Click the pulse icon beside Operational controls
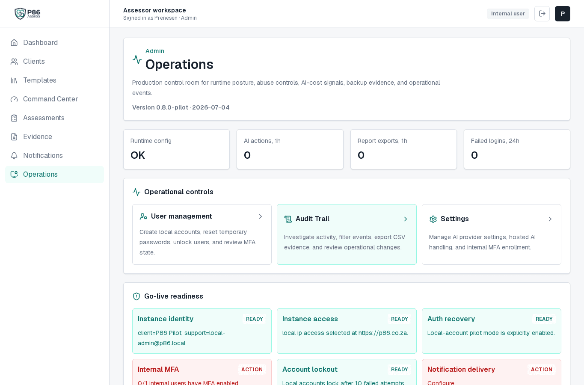This screenshot has height=385, width=584. pyautogui.click(x=136, y=192)
